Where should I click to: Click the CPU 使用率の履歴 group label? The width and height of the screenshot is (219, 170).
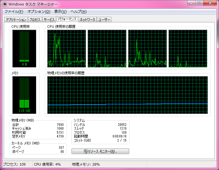(x=61, y=27)
